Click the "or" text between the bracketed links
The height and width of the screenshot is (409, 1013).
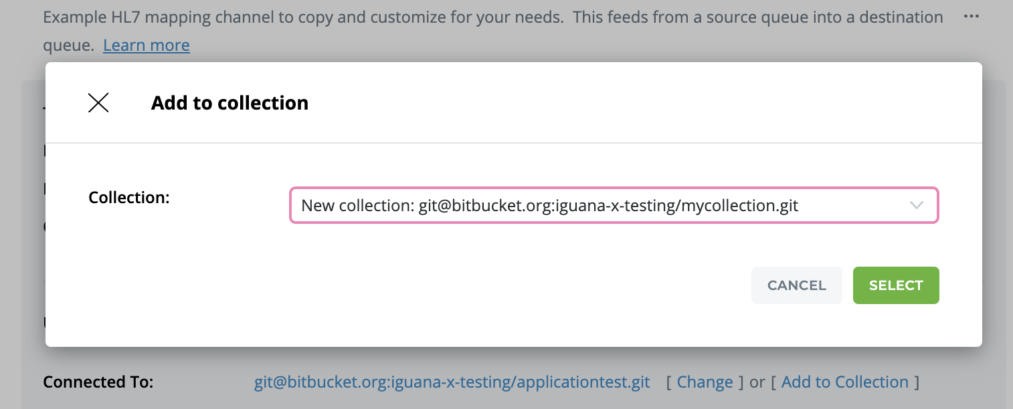pyautogui.click(x=757, y=382)
